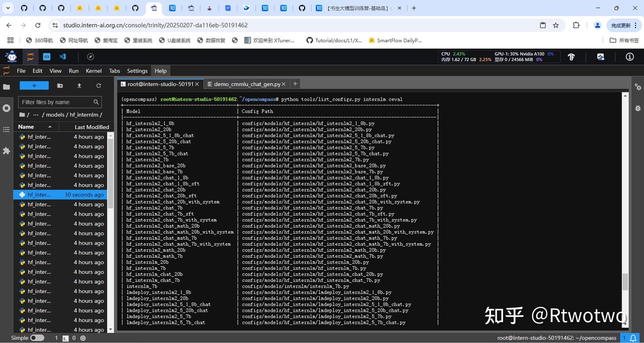Expand the collapsed breadcrumb ellipsis path
Viewport: 644px width, 343px height.
coord(36,115)
